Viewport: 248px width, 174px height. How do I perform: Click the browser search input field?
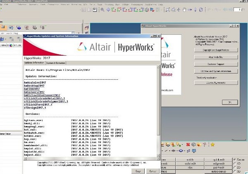click(36, 33)
